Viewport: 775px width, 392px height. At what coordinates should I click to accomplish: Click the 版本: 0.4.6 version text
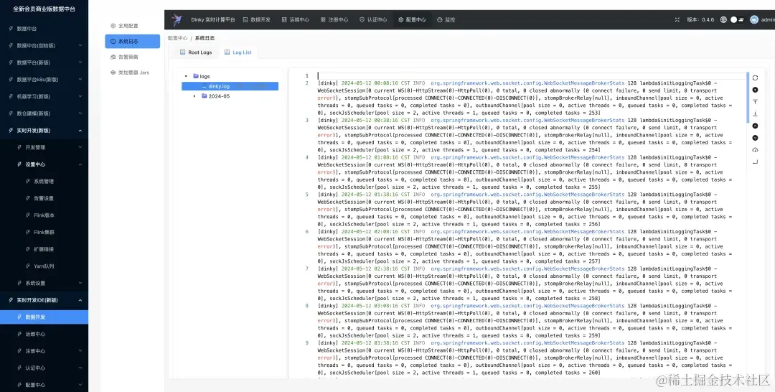point(700,20)
